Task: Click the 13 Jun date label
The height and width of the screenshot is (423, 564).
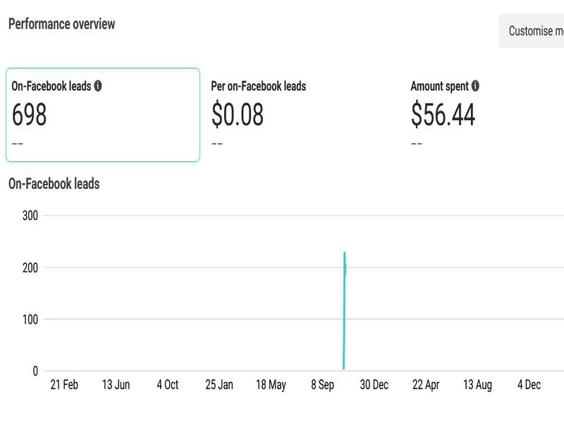Action: click(116, 385)
